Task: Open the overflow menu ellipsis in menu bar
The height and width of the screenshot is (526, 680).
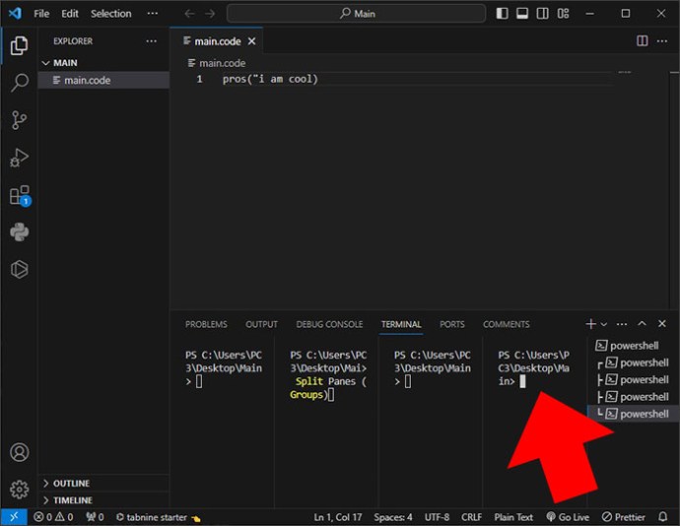Action: point(152,14)
